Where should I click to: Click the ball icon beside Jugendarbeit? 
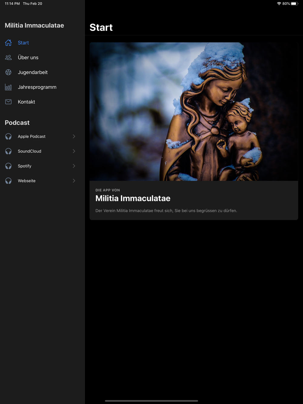8,72
